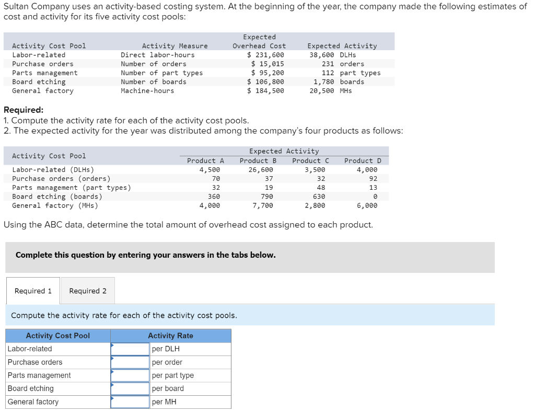535x413 pixels.
Task: Switch to the Required 2 tab
Action: tap(87, 291)
